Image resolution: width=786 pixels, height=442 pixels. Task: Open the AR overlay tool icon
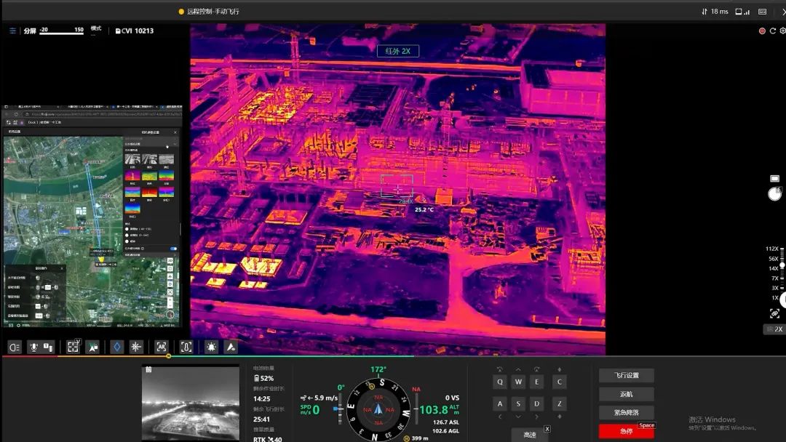coord(161,347)
